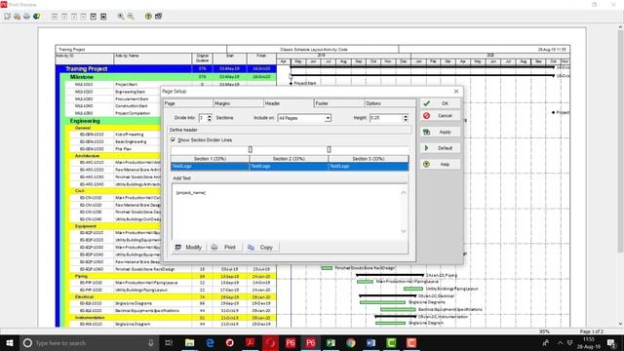The height and width of the screenshot is (351, 624).
Task: Select Section 1 Text/Logo cell
Action: pyautogui.click(x=211, y=166)
